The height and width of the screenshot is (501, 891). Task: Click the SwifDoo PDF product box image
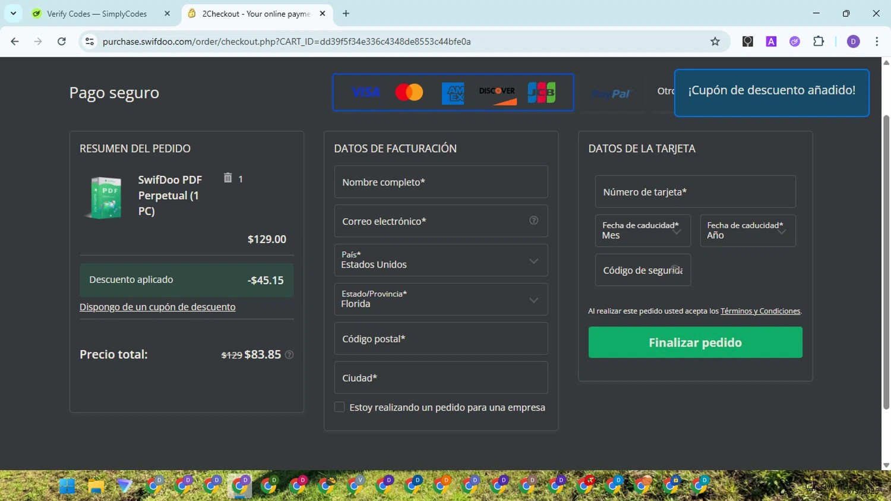pyautogui.click(x=105, y=198)
